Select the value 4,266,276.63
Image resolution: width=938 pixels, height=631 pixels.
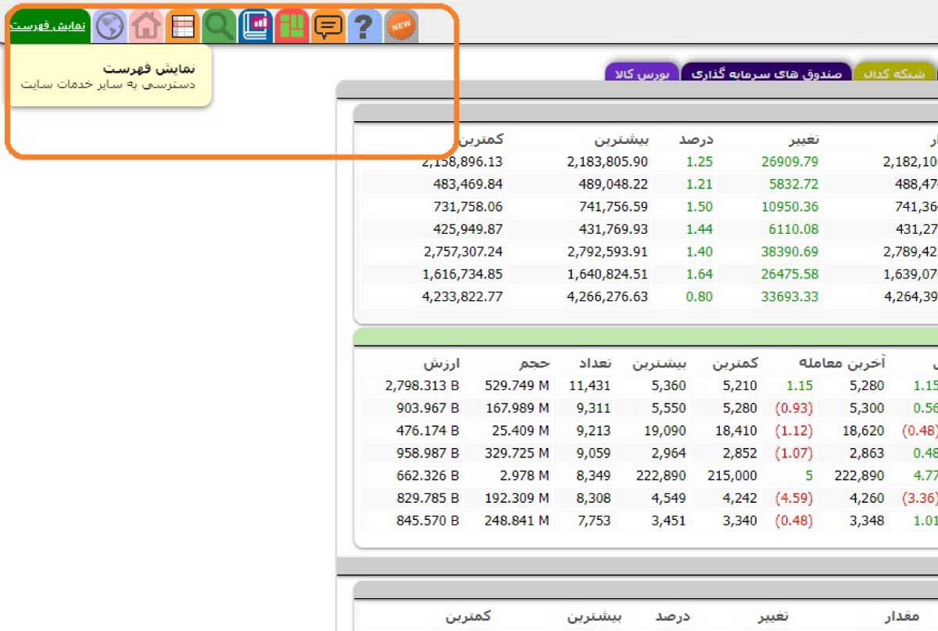(x=607, y=297)
